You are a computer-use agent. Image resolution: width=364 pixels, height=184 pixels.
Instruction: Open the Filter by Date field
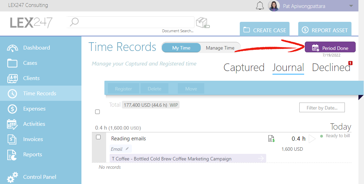click(322, 108)
